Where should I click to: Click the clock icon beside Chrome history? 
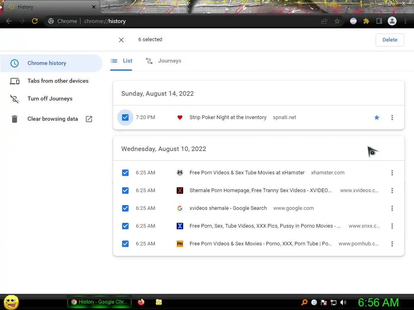15,63
